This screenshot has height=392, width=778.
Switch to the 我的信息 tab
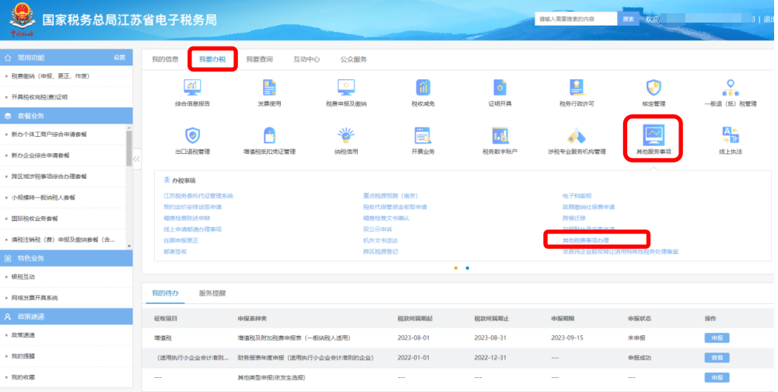click(165, 59)
